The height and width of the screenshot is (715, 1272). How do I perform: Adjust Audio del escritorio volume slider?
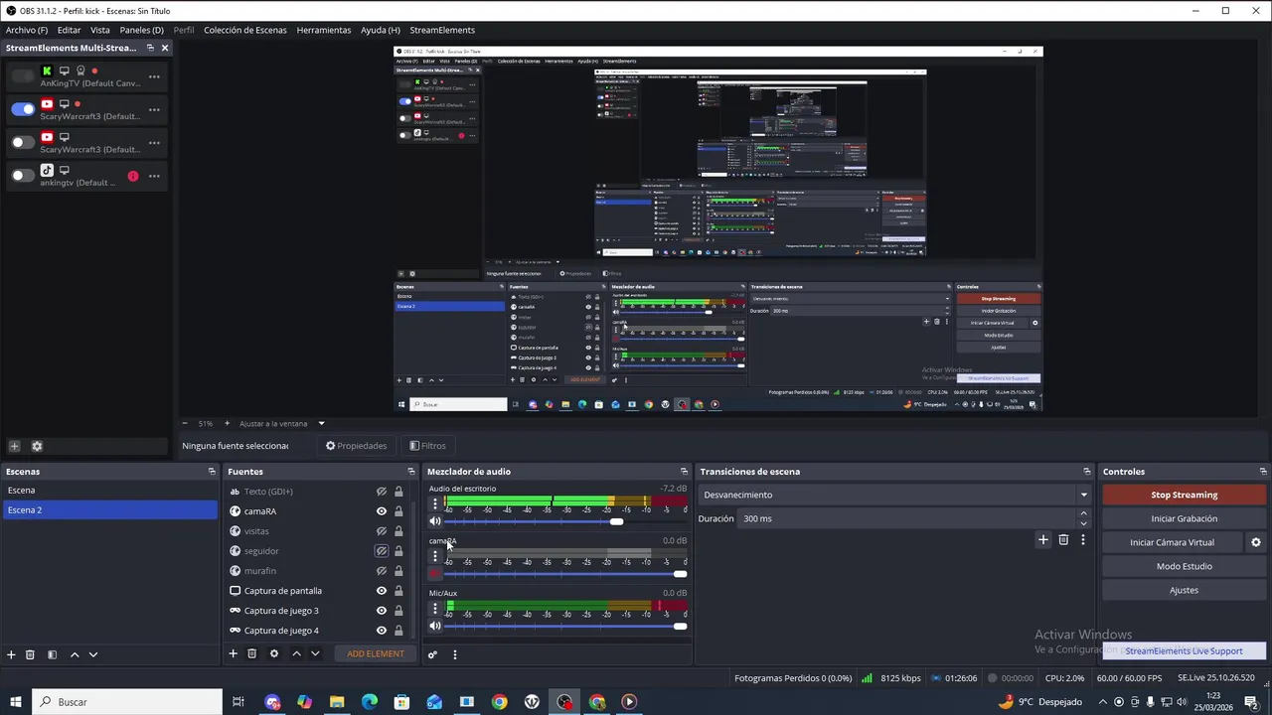coord(616,521)
